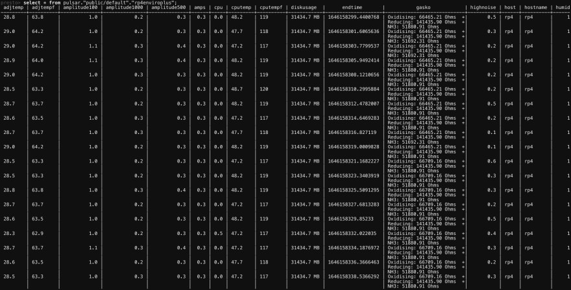Select endtime value 1646158332.022035
571x290 pixels.
click(x=352, y=233)
